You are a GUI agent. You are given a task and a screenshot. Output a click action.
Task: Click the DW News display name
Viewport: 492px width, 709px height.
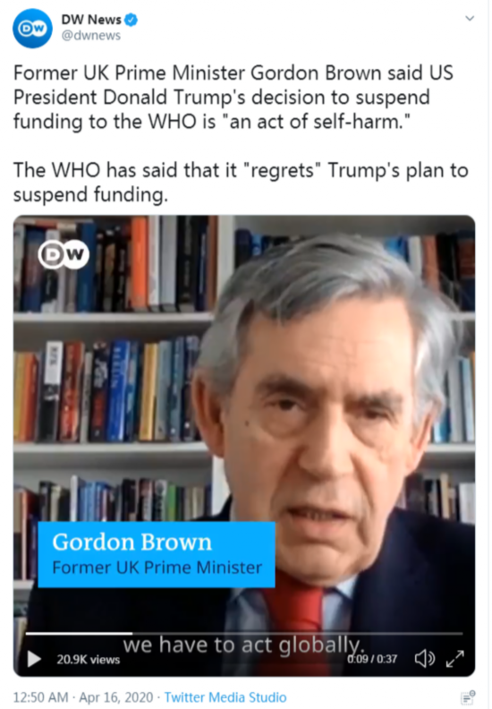click(91, 20)
